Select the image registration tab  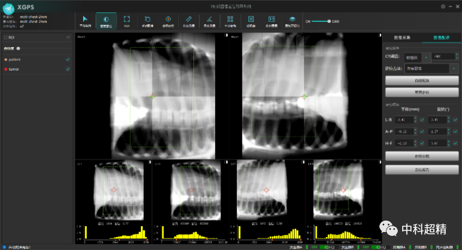(x=440, y=37)
